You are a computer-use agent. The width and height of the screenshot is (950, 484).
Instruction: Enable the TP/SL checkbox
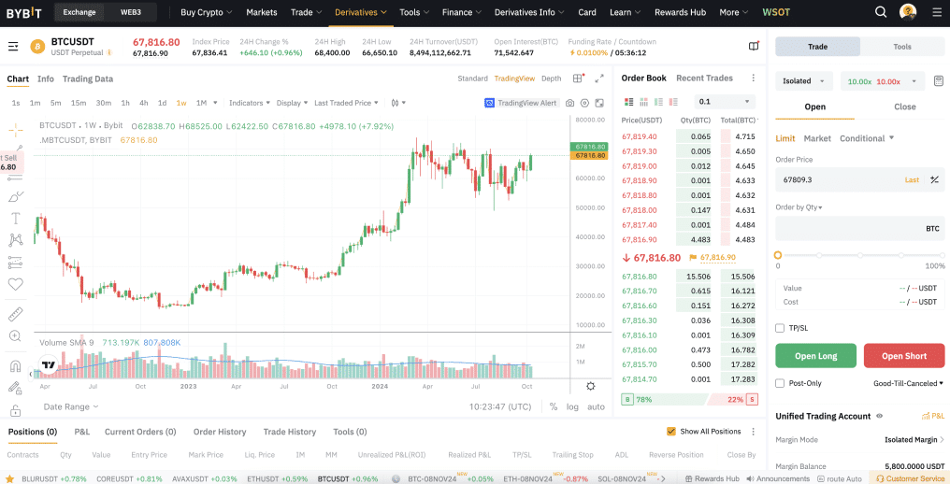tap(780, 328)
